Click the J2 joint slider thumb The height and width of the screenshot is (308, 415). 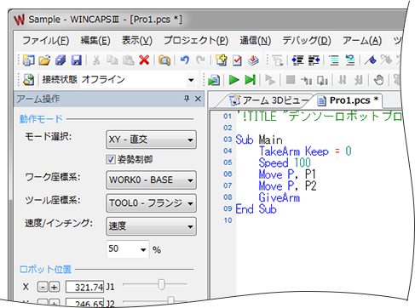click(x=170, y=300)
